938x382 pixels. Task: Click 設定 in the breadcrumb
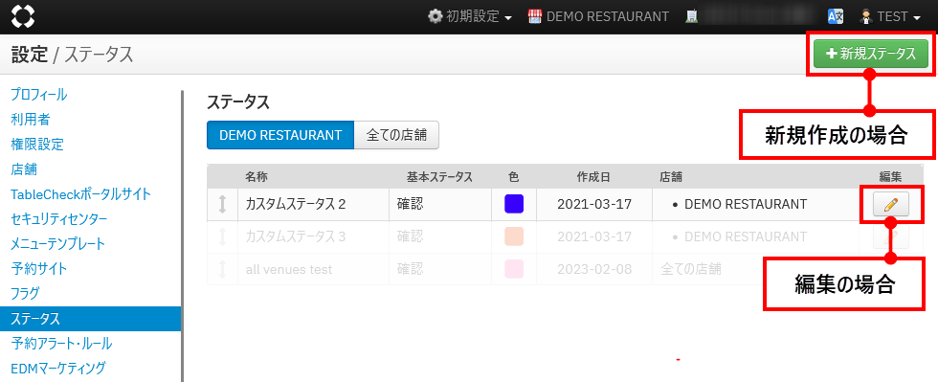(x=29, y=55)
